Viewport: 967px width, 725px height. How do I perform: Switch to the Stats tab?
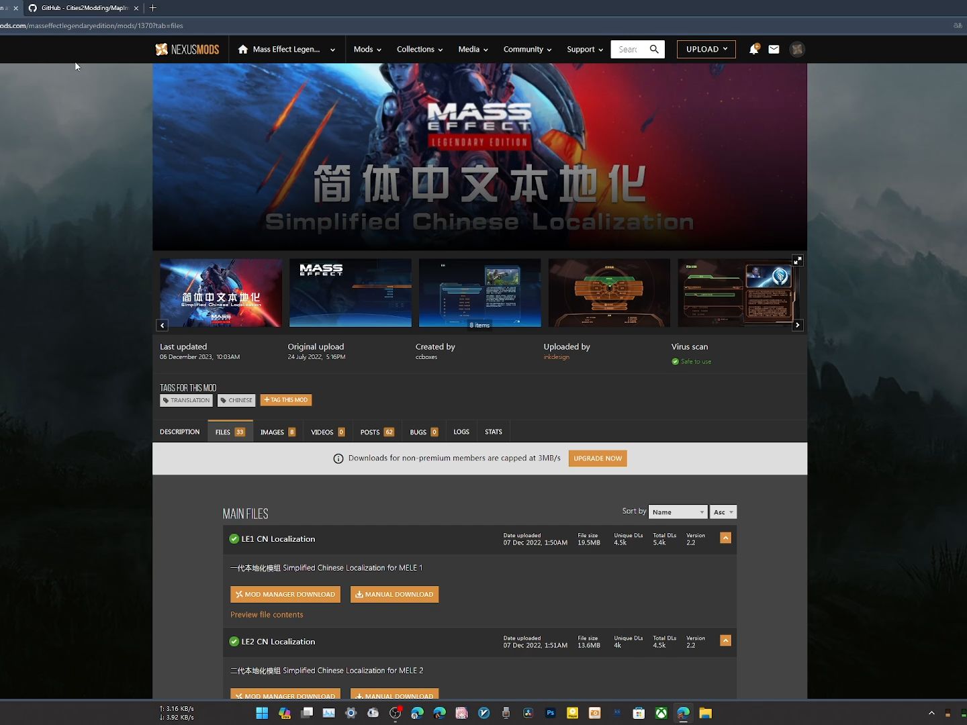(x=494, y=432)
